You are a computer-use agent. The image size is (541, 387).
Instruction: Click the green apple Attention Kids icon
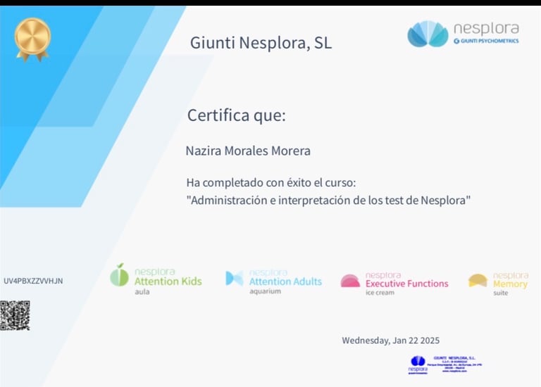(x=119, y=275)
